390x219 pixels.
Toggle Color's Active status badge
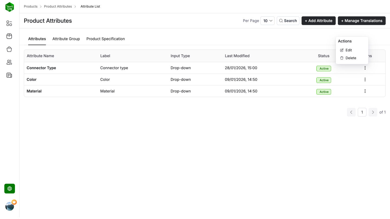[324, 80]
